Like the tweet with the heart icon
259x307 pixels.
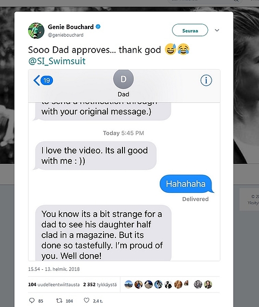(86, 301)
